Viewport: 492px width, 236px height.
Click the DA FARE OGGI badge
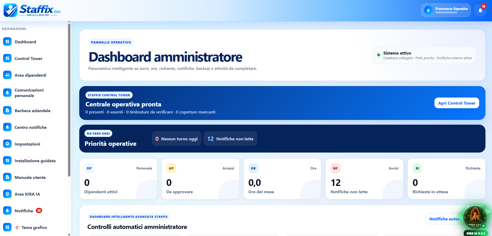(98, 134)
